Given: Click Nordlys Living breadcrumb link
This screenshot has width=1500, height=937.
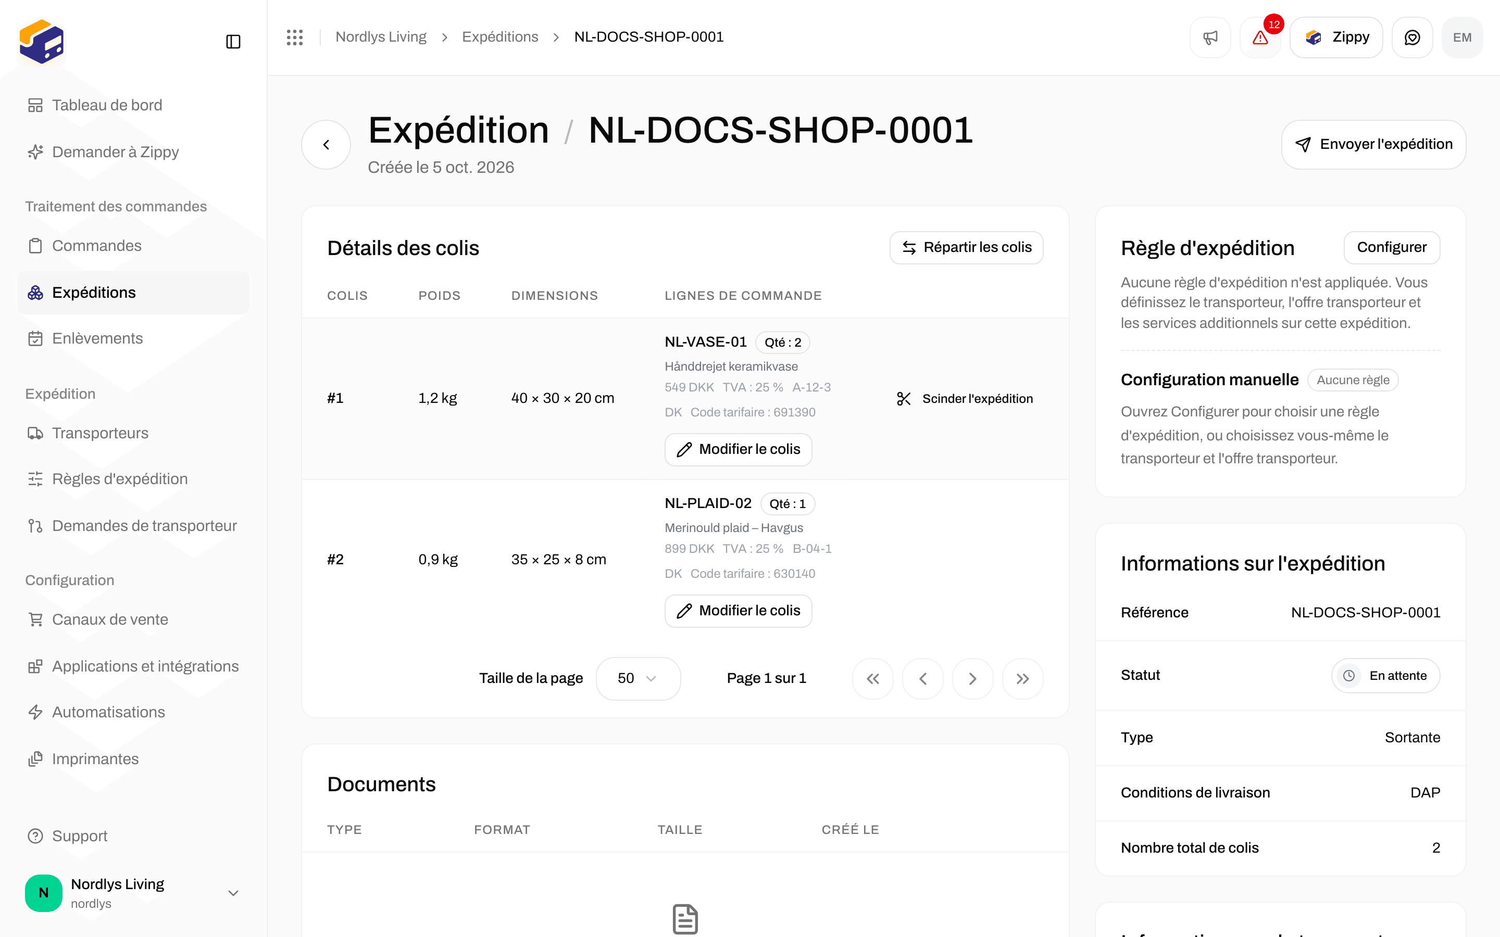Looking at the screenshot, I should click(381, 37).
